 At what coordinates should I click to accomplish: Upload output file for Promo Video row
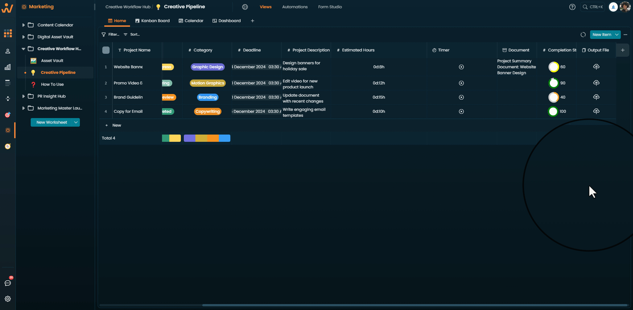point(596,83)
